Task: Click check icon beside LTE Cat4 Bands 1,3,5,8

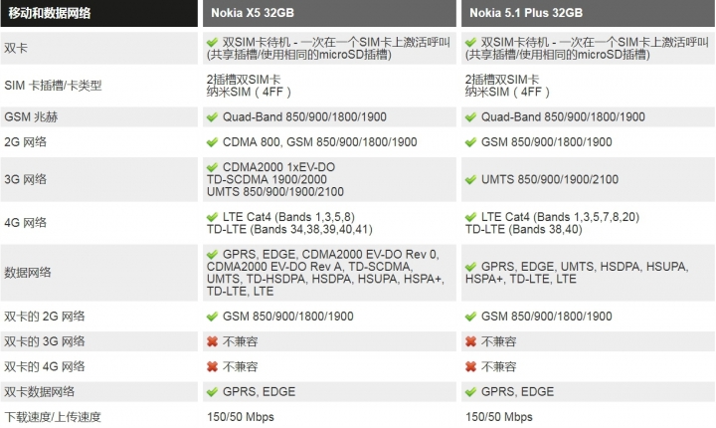Action: [x=213, y=217]
